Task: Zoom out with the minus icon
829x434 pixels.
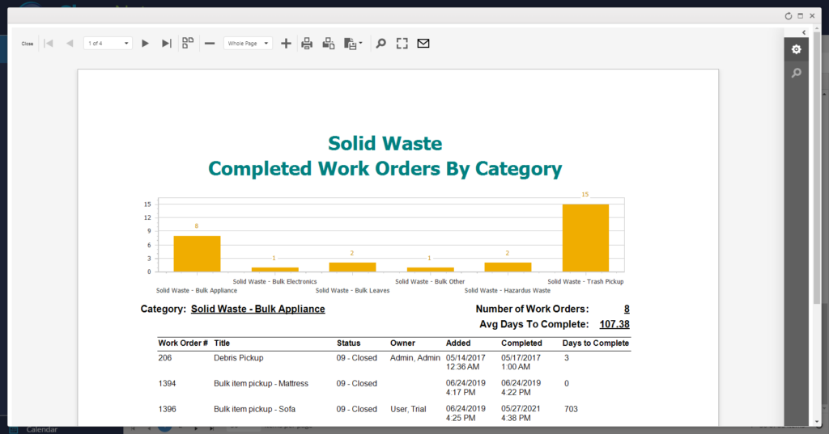Action: coord(210,44)
